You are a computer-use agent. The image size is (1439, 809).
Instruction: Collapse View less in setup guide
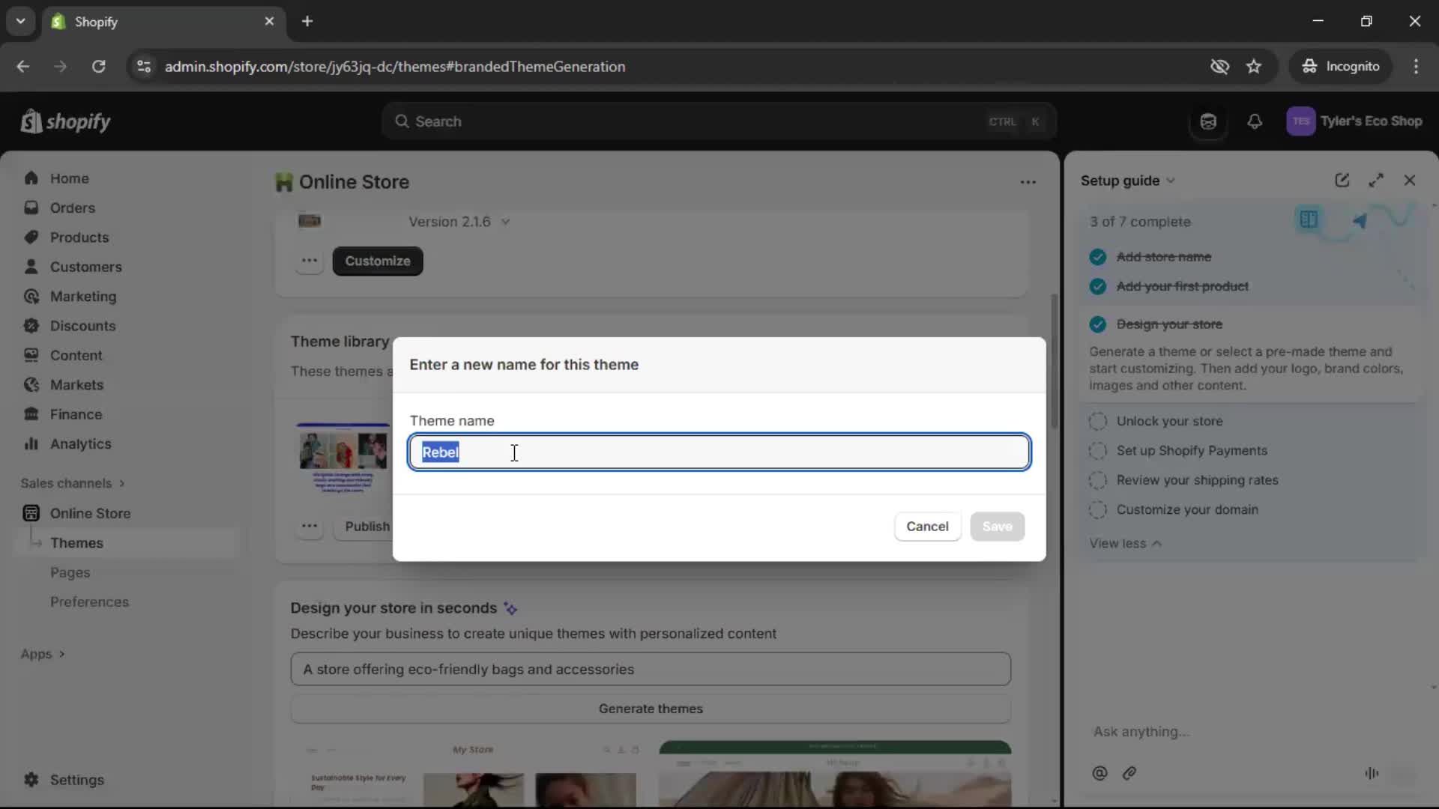click(x=1125, y=543)
